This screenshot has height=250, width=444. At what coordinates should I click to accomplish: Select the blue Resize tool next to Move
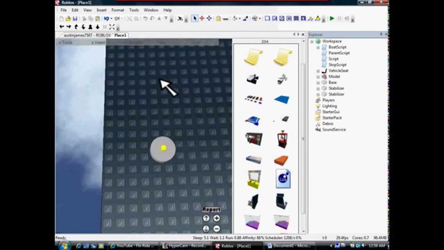pos(209,19)
